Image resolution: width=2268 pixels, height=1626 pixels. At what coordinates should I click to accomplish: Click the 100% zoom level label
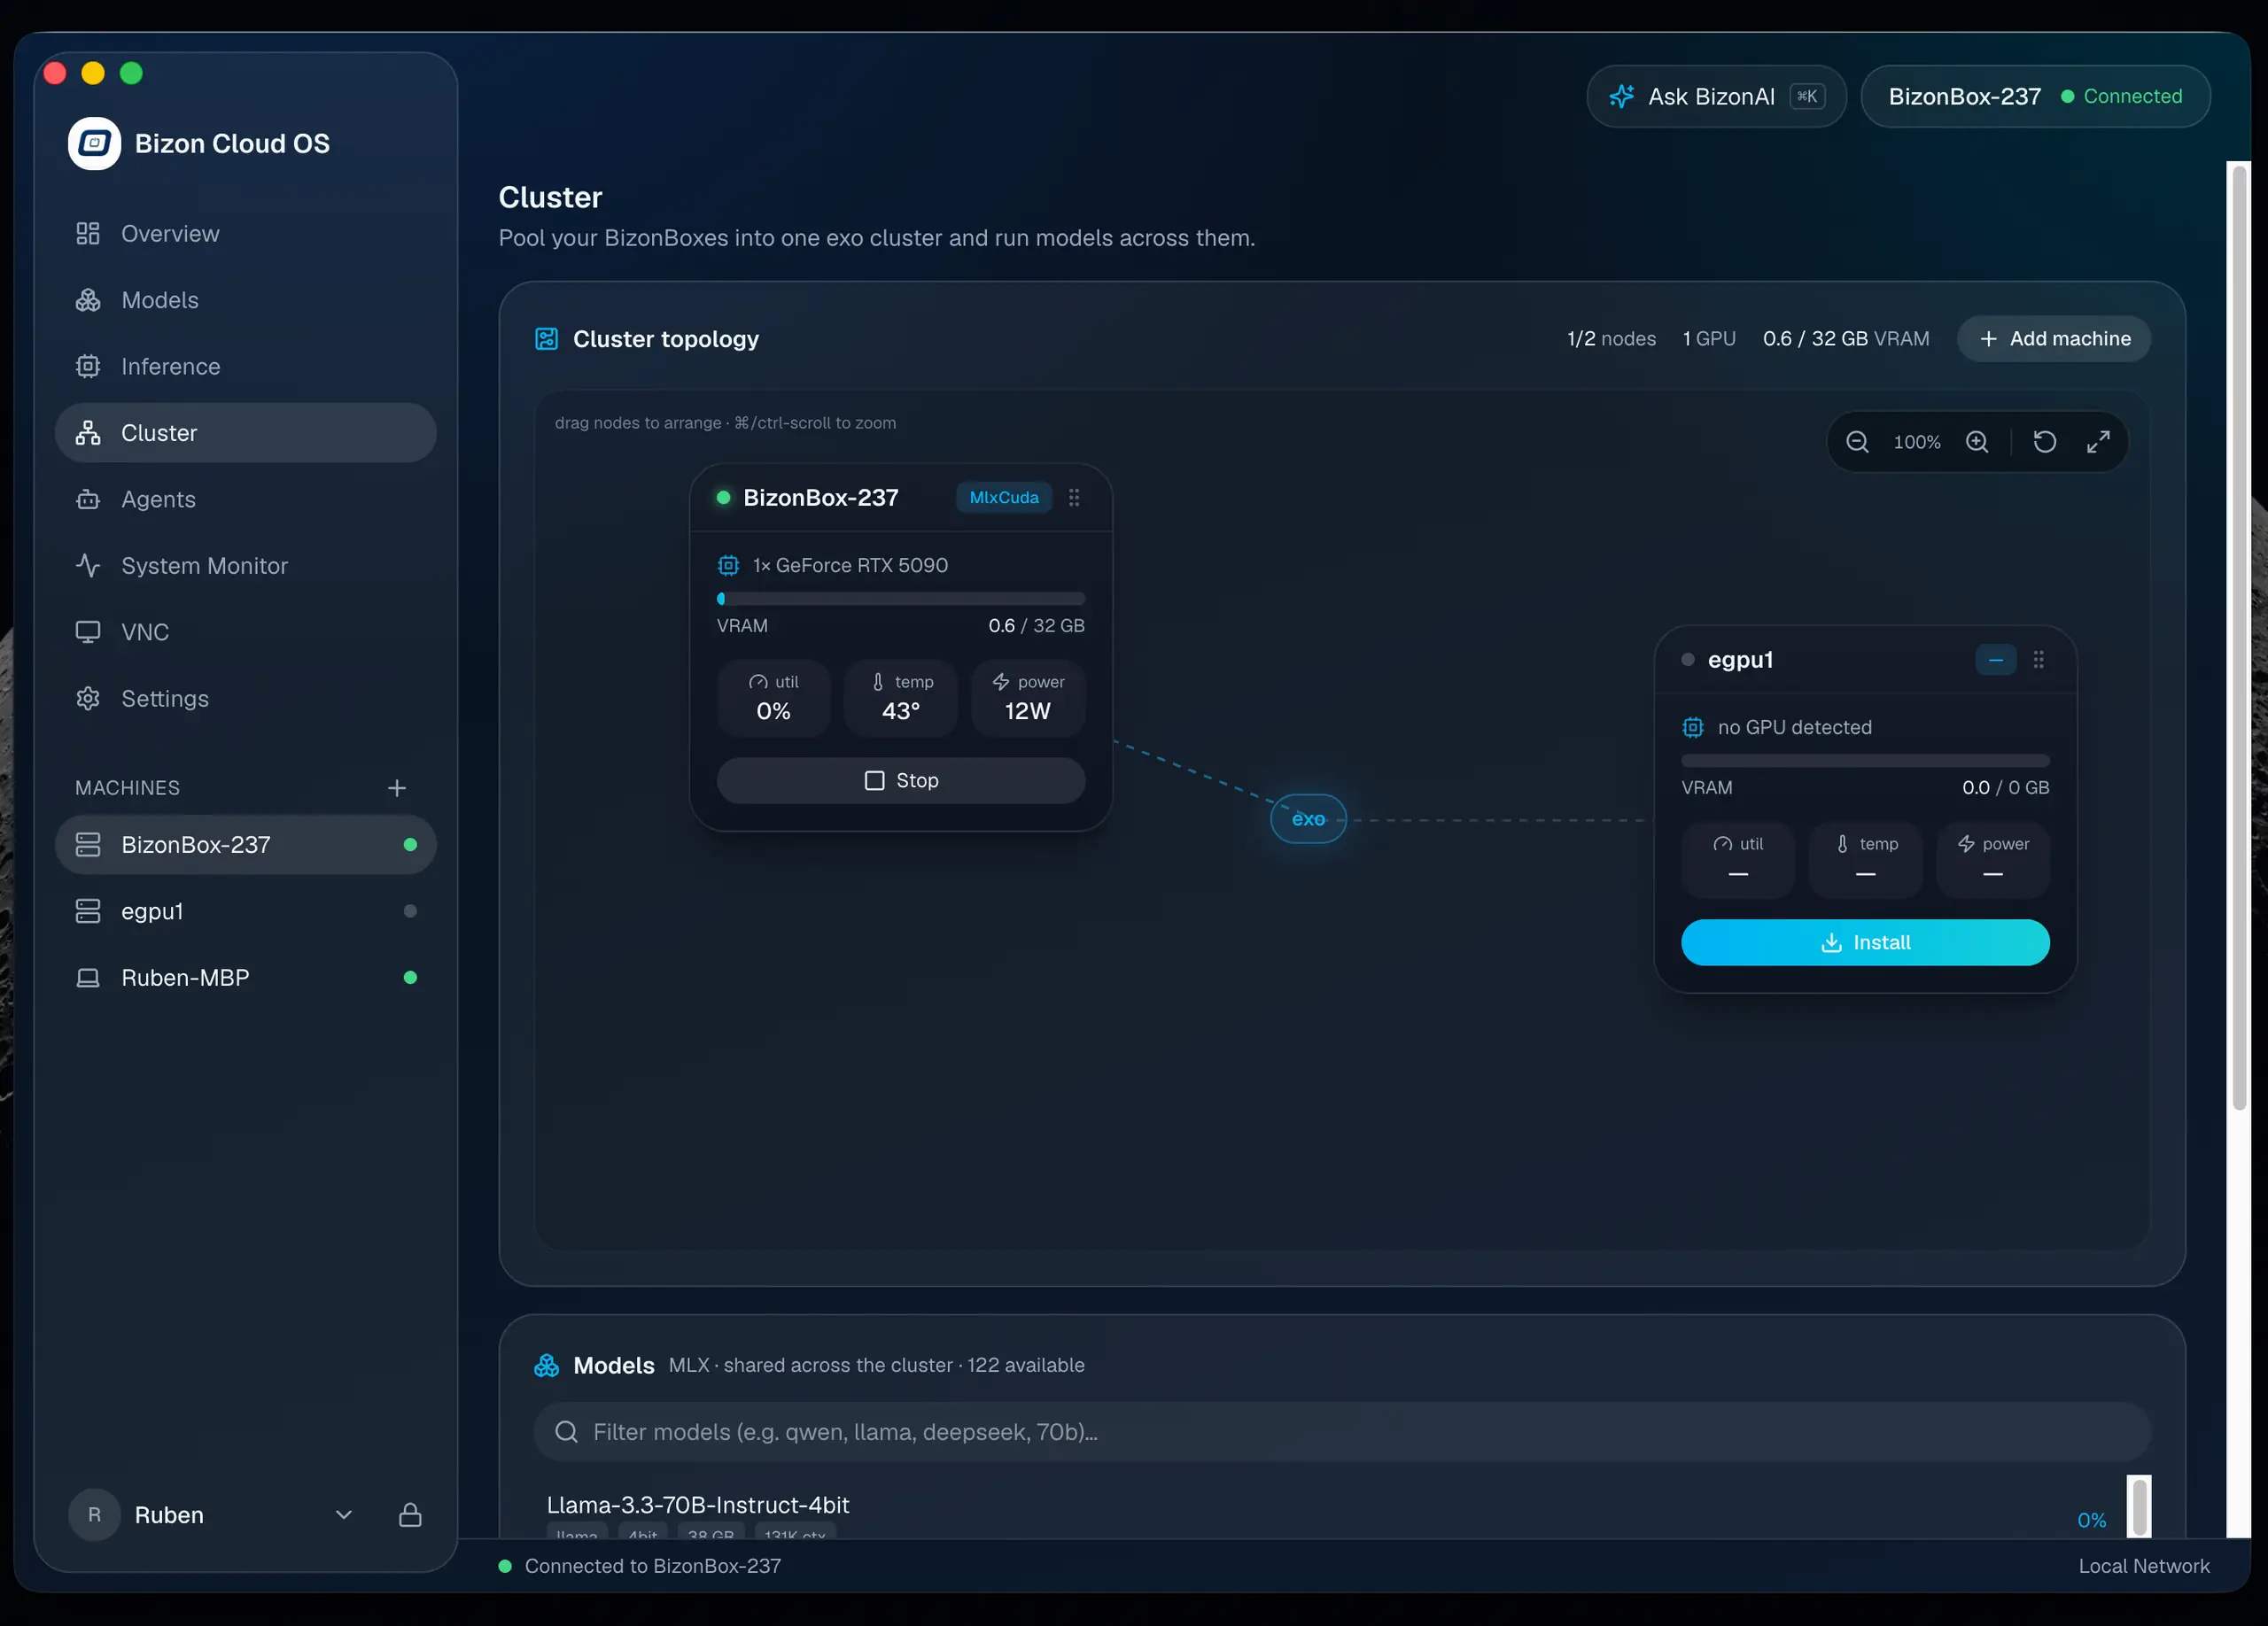coord(1917,442)
